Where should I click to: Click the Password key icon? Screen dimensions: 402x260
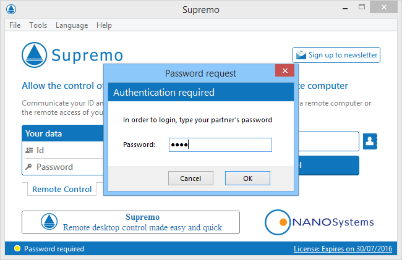pyautogui.click(x=28, y=167)
